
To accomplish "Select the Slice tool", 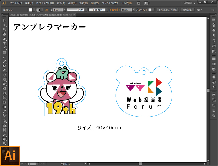I will point(4,135).
